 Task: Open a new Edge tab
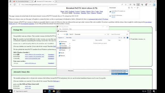tap(56, 2)
